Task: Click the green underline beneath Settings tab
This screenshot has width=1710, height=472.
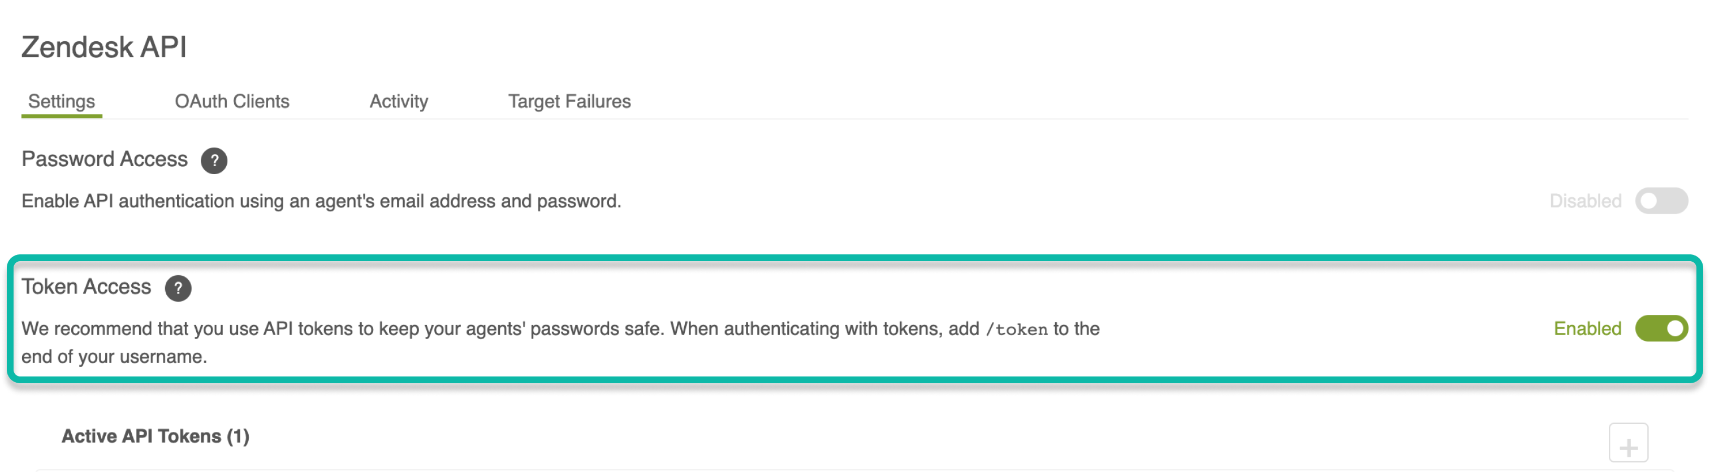Action: [x=62, y=116]
